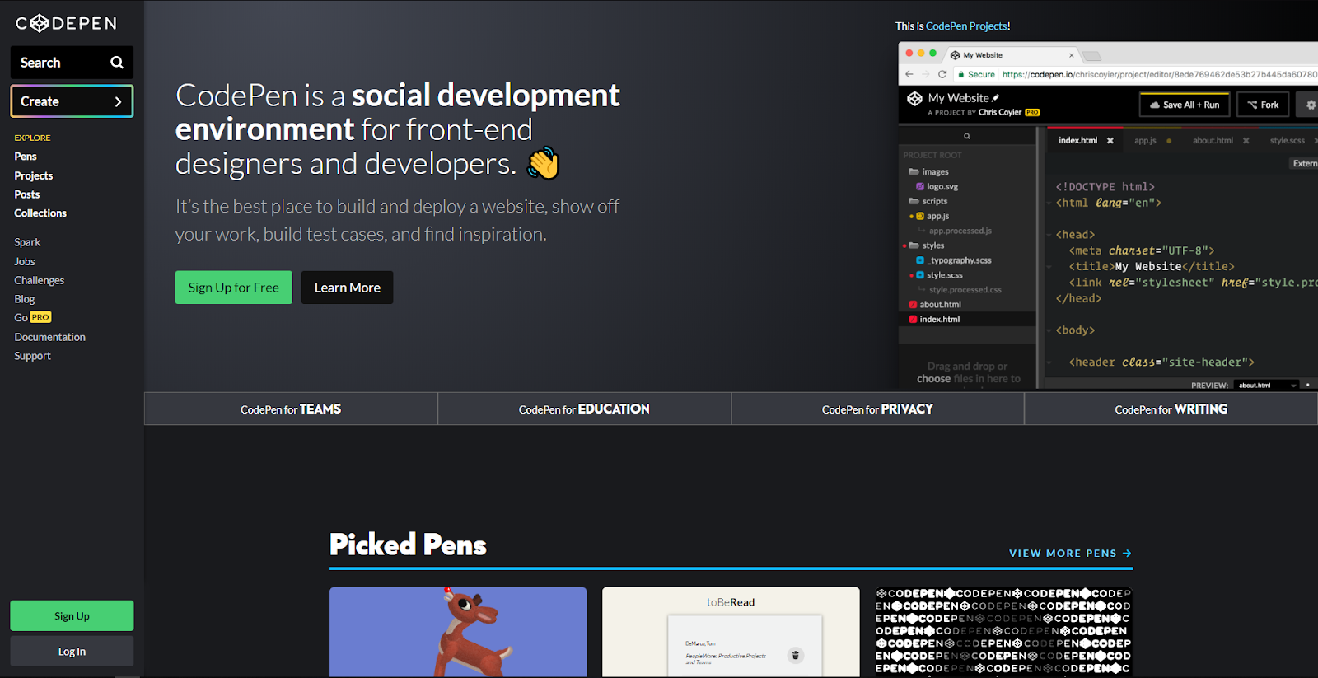Select about.html in project tree
The height and width of the screenshot is (678, 1318).
click(x=935, y=304)
